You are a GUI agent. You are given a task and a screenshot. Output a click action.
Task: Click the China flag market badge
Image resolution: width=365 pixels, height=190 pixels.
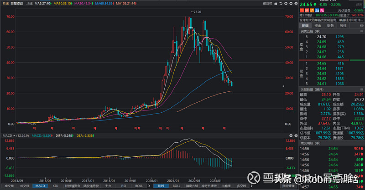302,10
